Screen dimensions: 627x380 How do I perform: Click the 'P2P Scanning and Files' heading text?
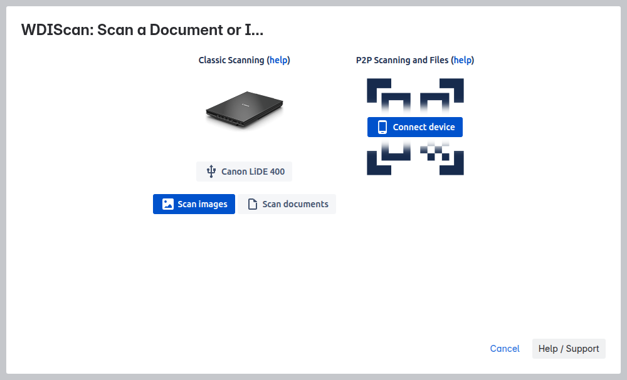tap(403, 60)
